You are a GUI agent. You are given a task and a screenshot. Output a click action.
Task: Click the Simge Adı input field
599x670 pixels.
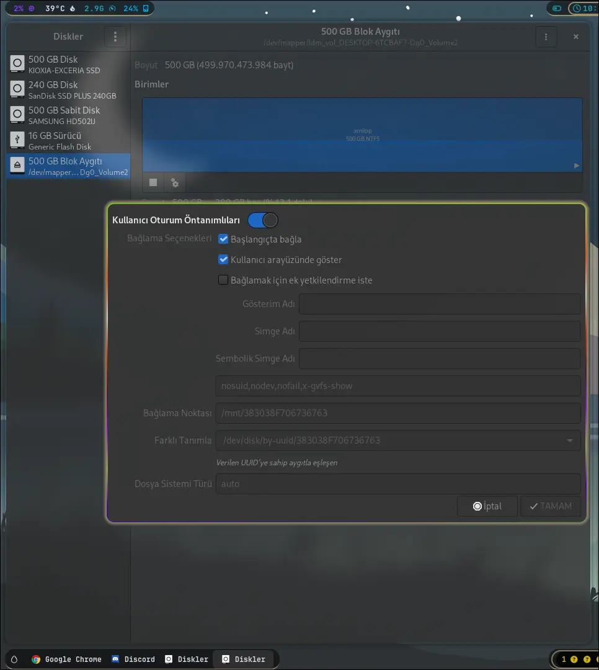pos(439,331)
